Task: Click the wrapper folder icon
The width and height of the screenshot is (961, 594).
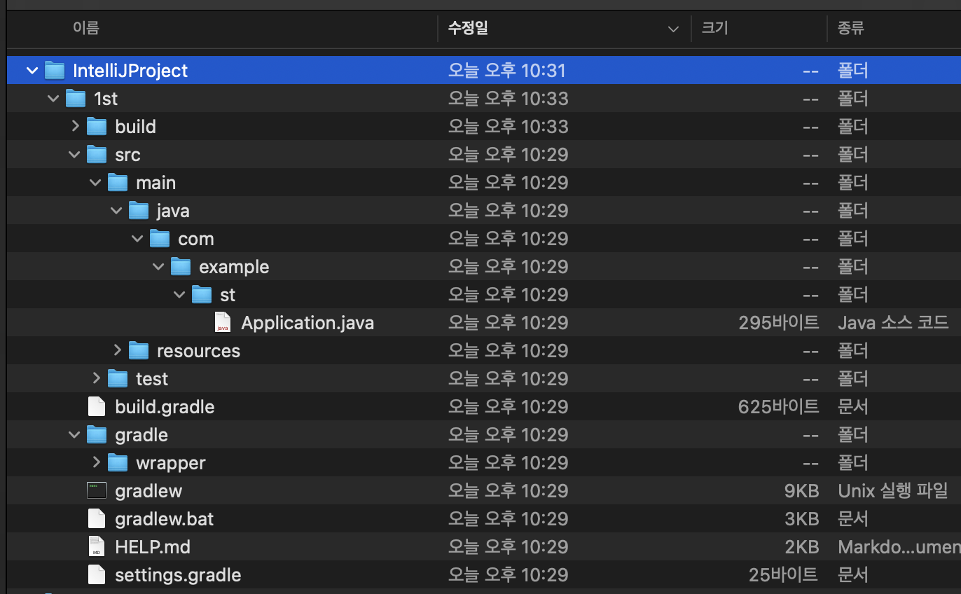Action: (x=118, y=463)
